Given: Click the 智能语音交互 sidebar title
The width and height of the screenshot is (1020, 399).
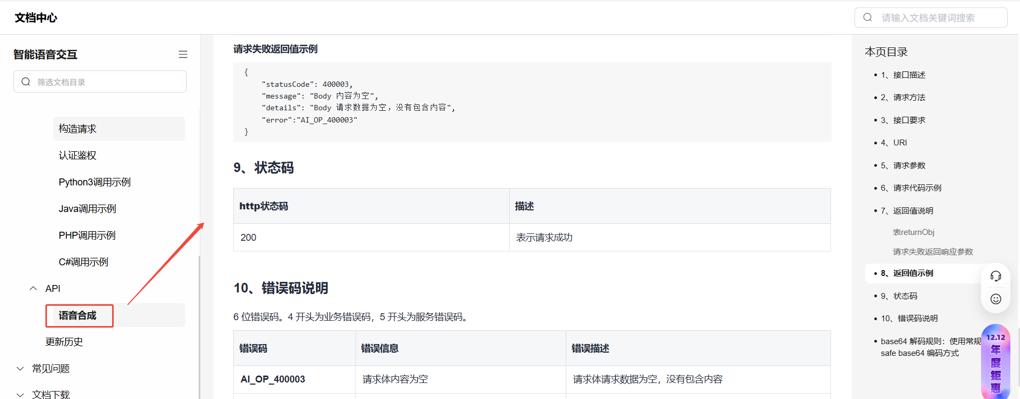Looking at the screenshot, I should (45, 54).
